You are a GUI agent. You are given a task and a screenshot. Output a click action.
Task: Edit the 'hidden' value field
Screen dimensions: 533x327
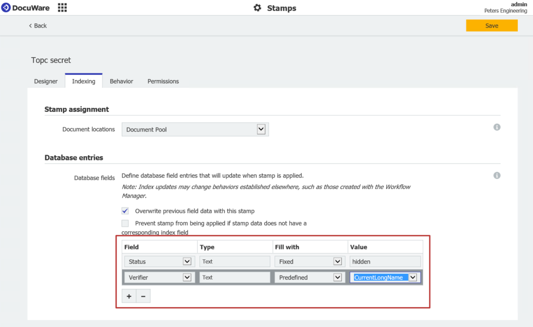click(385, 261)
